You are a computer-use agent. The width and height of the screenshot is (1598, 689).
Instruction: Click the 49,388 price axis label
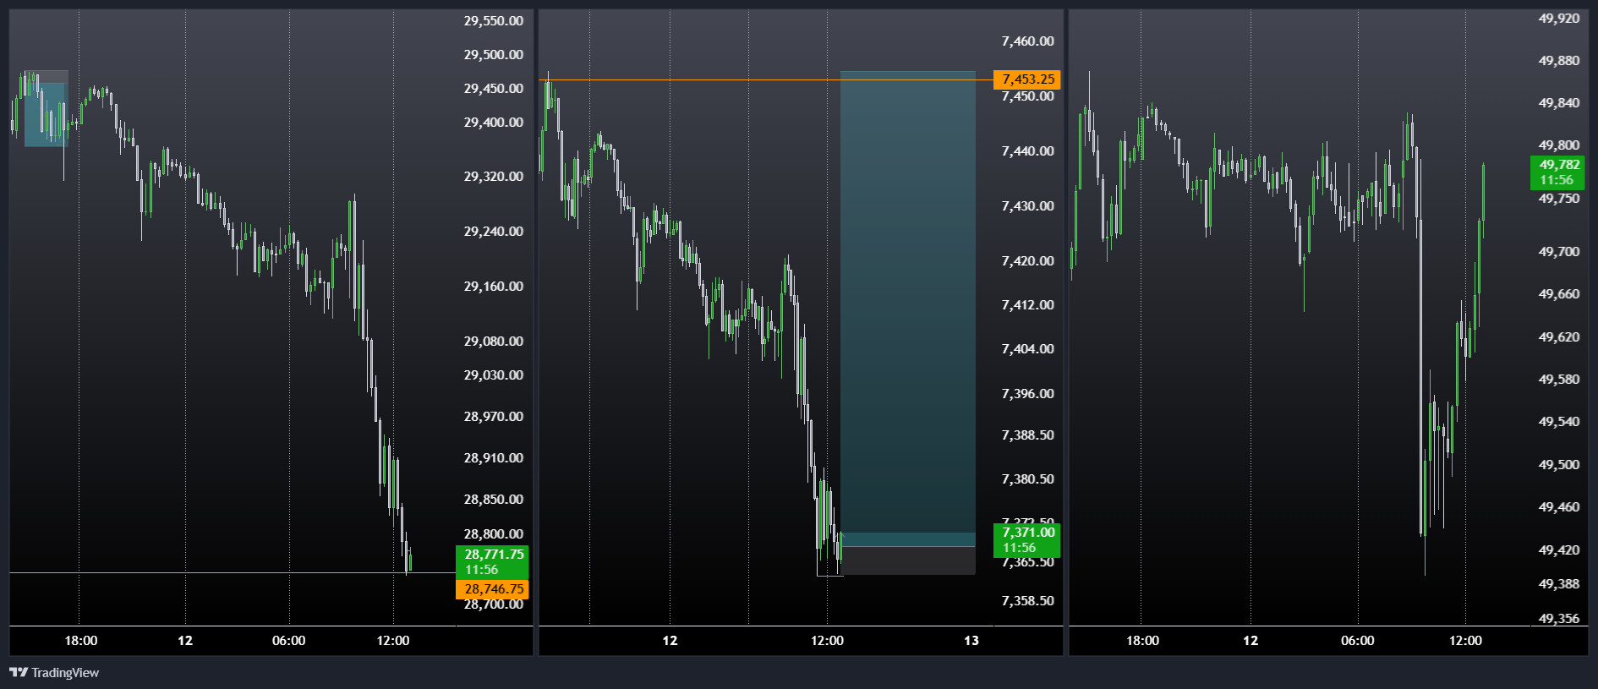point(1559,583)
